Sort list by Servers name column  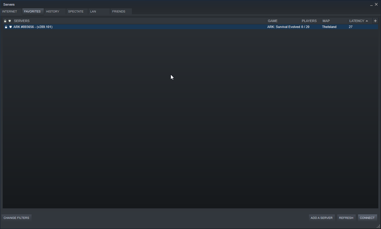click(22, 21)
